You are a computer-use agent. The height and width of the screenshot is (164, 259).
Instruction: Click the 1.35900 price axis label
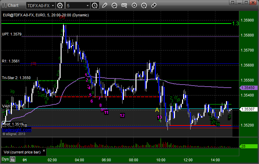pyautogui.click(x=247, y=20)
